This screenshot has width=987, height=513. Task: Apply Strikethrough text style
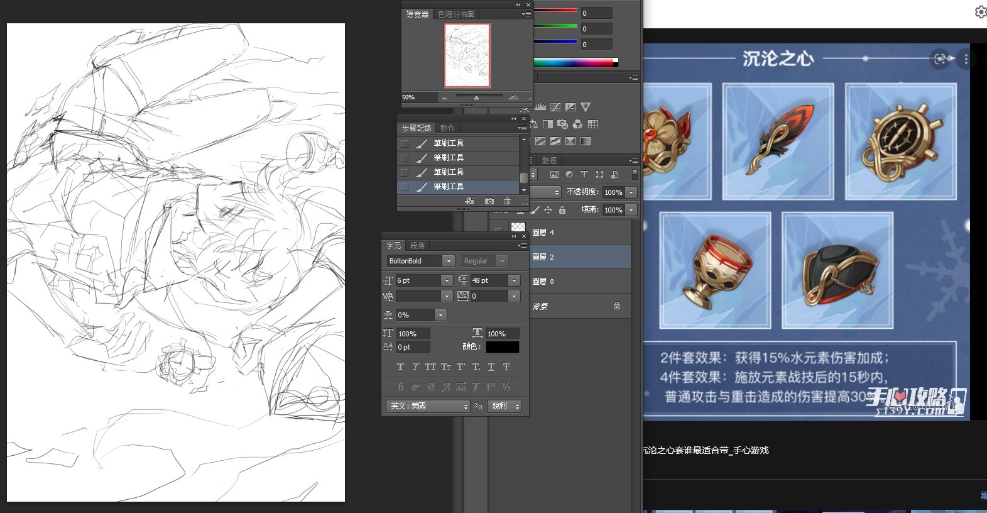pos(506,367)
